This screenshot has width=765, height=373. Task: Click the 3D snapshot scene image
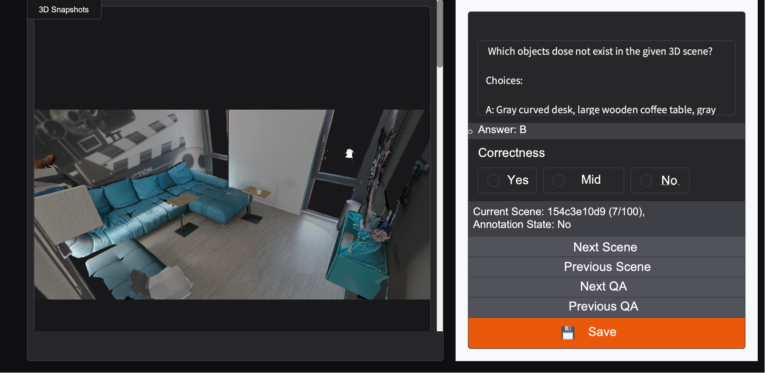(232, 205)
